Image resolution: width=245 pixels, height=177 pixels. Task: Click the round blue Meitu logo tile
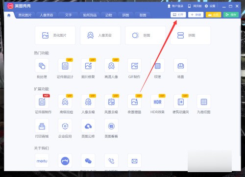65,161
